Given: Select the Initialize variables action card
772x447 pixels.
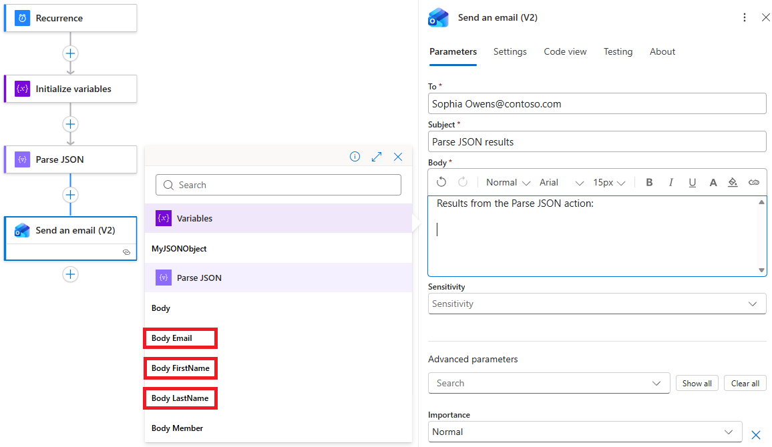Looking at the screenshot, I should click(x=70, y=89).
